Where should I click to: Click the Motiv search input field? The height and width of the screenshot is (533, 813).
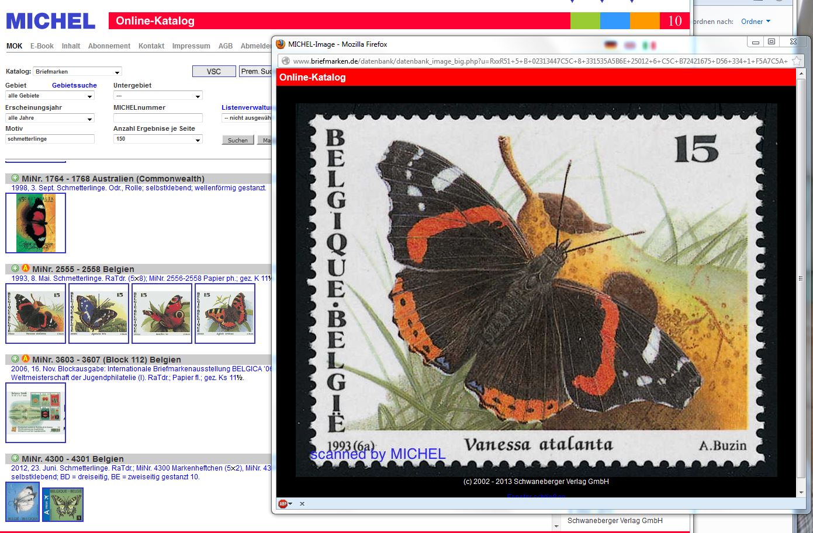click(50, 139)
